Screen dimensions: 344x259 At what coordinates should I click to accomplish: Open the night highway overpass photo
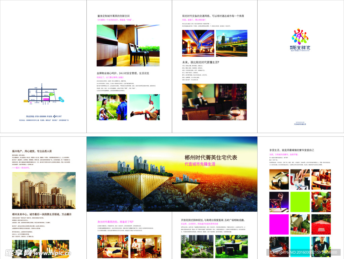pos(198,43)
